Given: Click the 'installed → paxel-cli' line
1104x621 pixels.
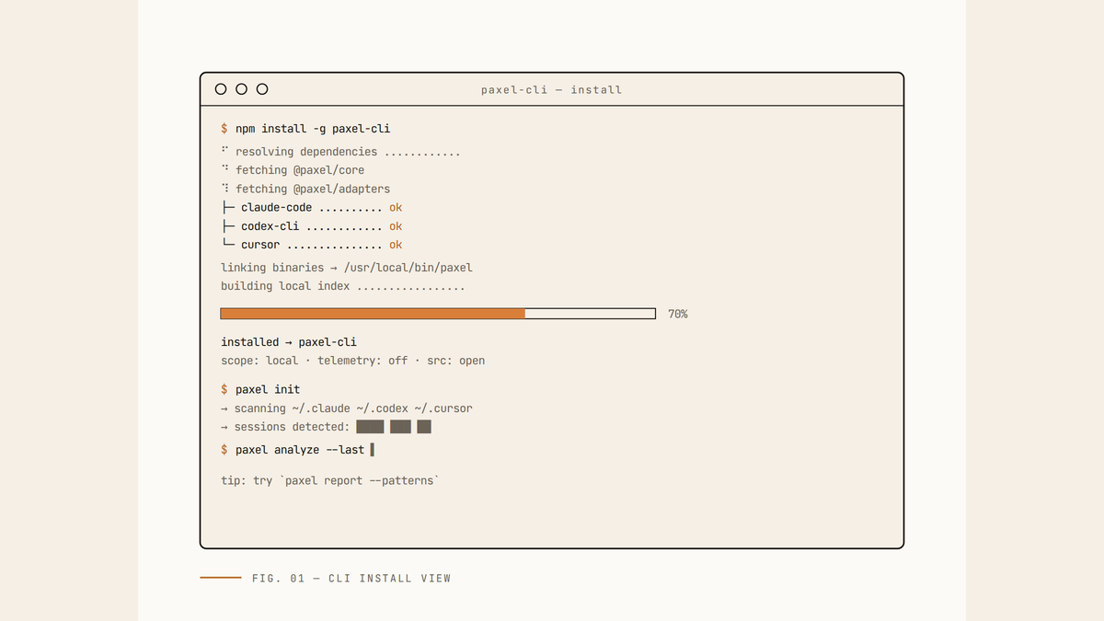Looking at the screenshot, I should (x=289, y=342).
